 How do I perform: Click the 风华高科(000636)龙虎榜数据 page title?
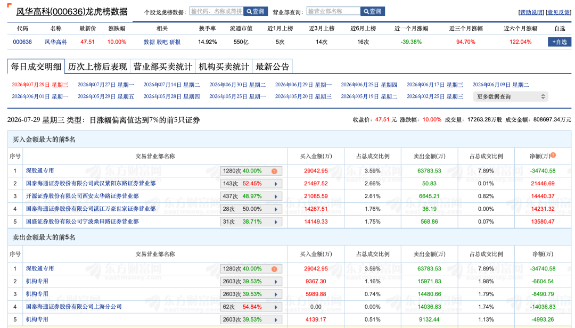[72, 12]
